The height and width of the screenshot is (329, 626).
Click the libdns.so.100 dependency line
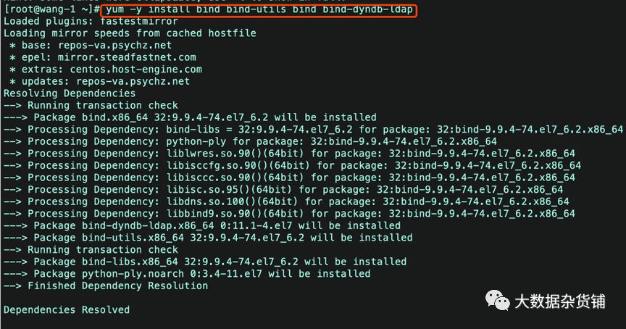(286, 201)
